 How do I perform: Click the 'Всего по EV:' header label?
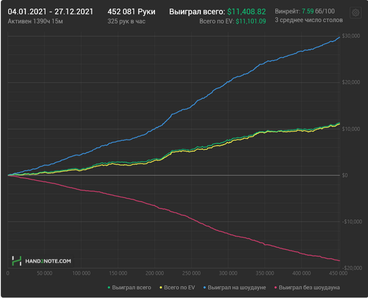click(217, 22)
